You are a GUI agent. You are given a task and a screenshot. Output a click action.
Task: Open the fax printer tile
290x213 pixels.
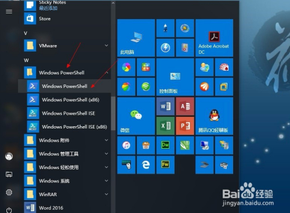point(224,165)
